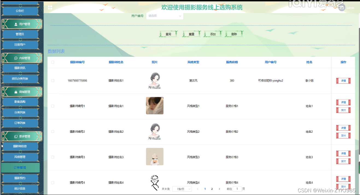Open 统计信息 in the sidebar
Image resolution: width=360 pixels, height=195 pixels.
click(x=20, y=188)
